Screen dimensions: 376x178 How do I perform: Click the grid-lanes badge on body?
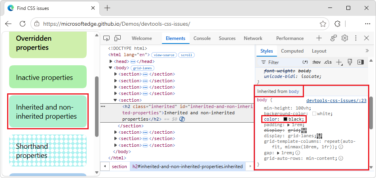tap(142, 68)
